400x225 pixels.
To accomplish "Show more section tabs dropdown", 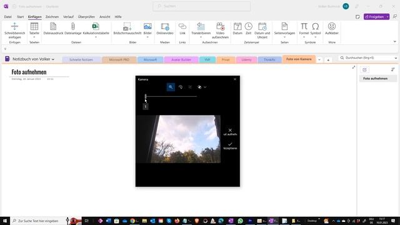I will [x=319, y=60].
